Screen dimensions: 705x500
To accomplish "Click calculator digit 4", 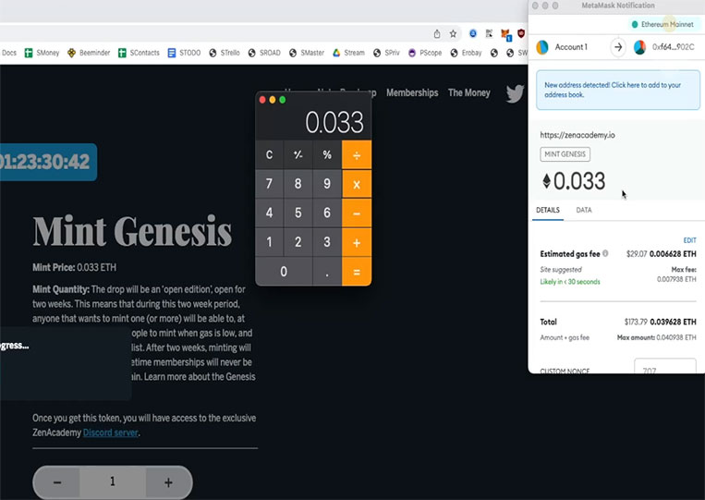I will [x=269, y=213].
